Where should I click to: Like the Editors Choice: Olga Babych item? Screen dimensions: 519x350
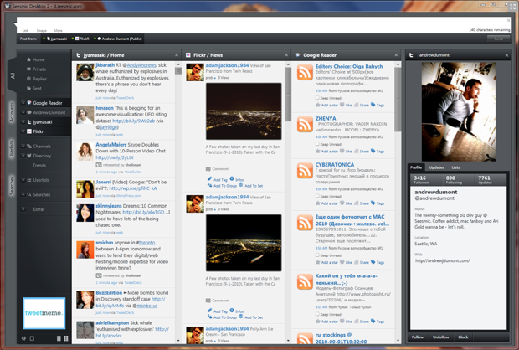(x=346, y=105)
